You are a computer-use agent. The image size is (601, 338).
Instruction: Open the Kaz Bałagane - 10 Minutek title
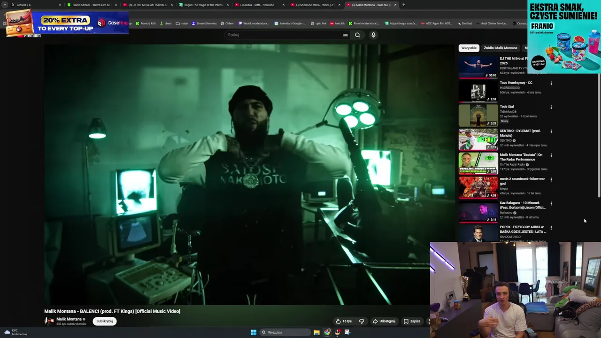pyautogui.click(x=523, y=205)
